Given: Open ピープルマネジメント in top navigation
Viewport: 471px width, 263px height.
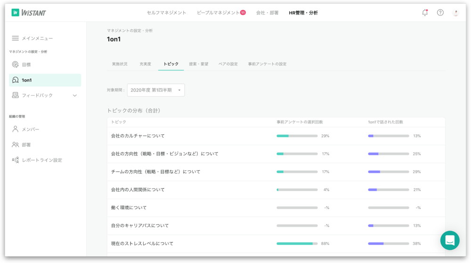Looking at the screenshot, I should [218, 13].
